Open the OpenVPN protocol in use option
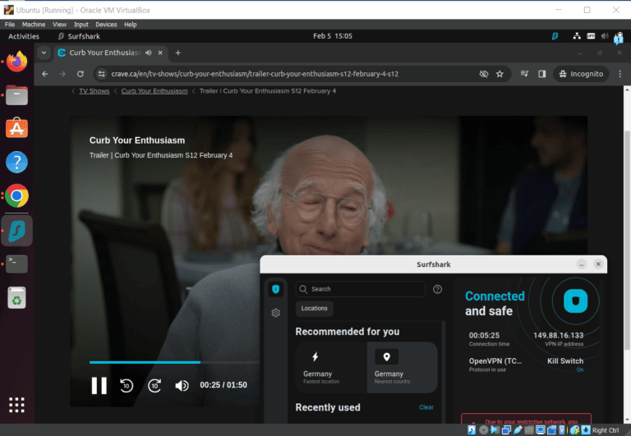The image size is (631, 436). [x=494, y=365]
